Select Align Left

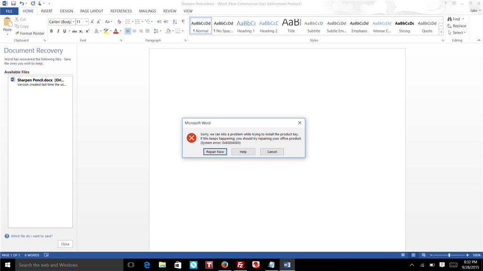pyautogui.click(x=128, y=31)
